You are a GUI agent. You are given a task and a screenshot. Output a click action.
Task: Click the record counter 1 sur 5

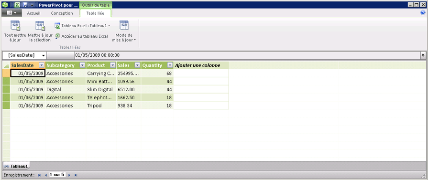(57, 175)
